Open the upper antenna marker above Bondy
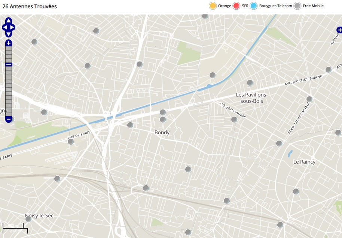Viewport: 342px width, 238px height. [x=163, y=112]
